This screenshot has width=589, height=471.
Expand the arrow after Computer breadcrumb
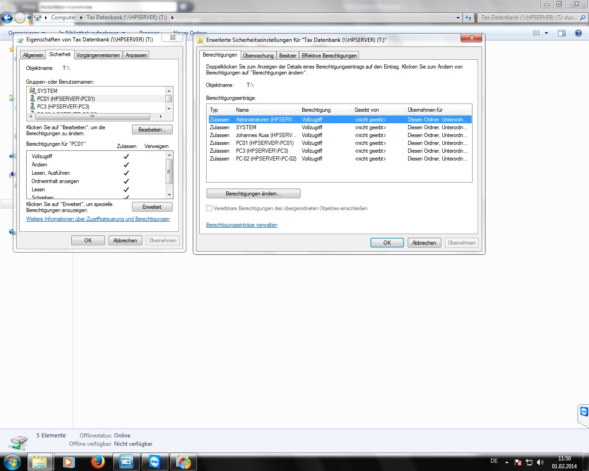click(81, 17)
